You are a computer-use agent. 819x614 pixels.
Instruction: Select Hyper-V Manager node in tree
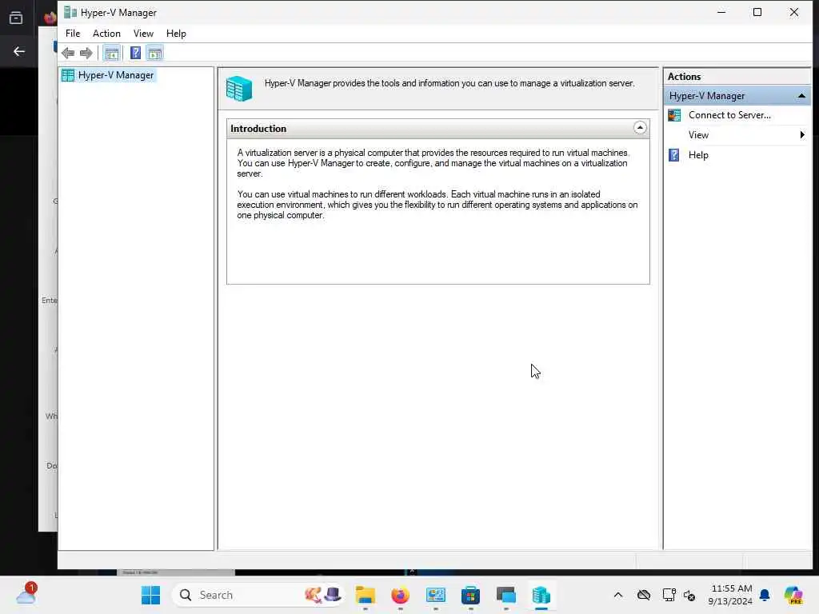(115, 75)
